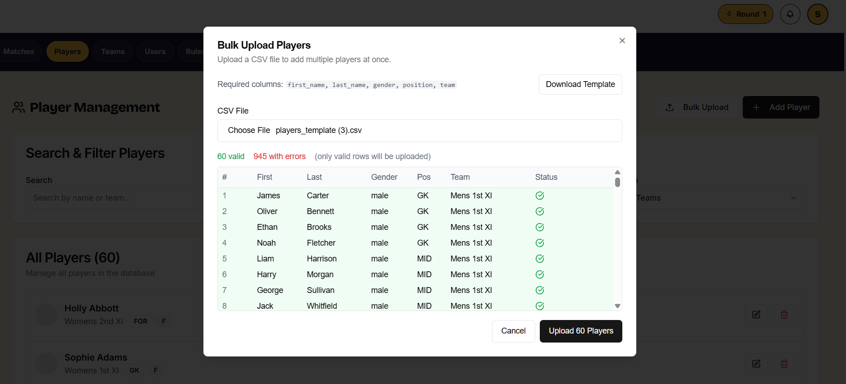Click the preview table scrollbar thumb
Screen dimensions: 846x384
(x=617, y=182)
